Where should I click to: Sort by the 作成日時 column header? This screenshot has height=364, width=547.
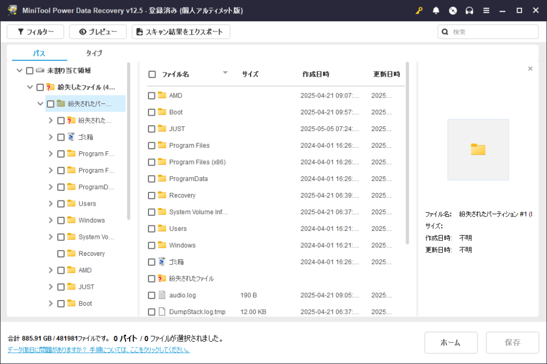click(x=316, y=74)
